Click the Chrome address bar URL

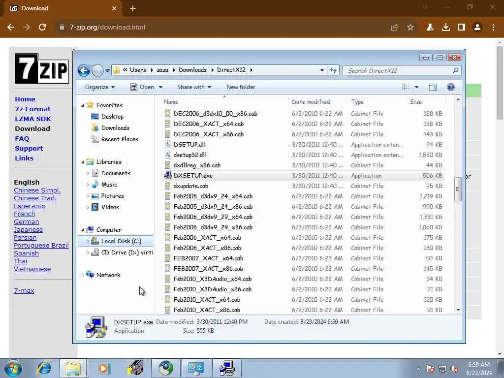[x=107, y=28]
